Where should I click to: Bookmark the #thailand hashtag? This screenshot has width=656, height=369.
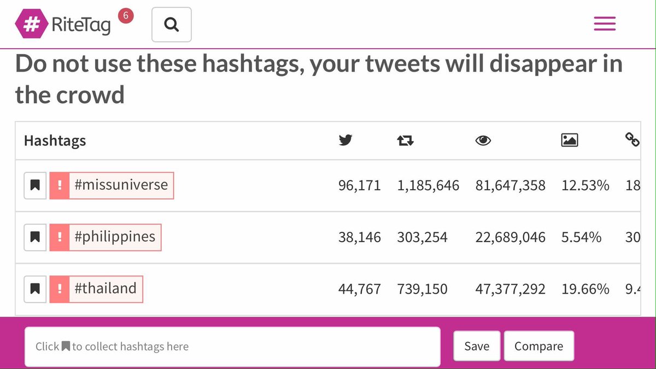click(35, 289)
